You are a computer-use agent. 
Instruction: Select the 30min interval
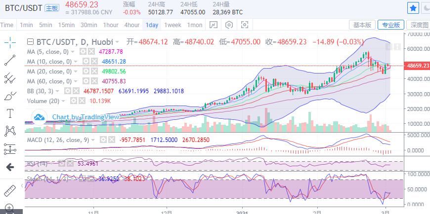point(89,25)
